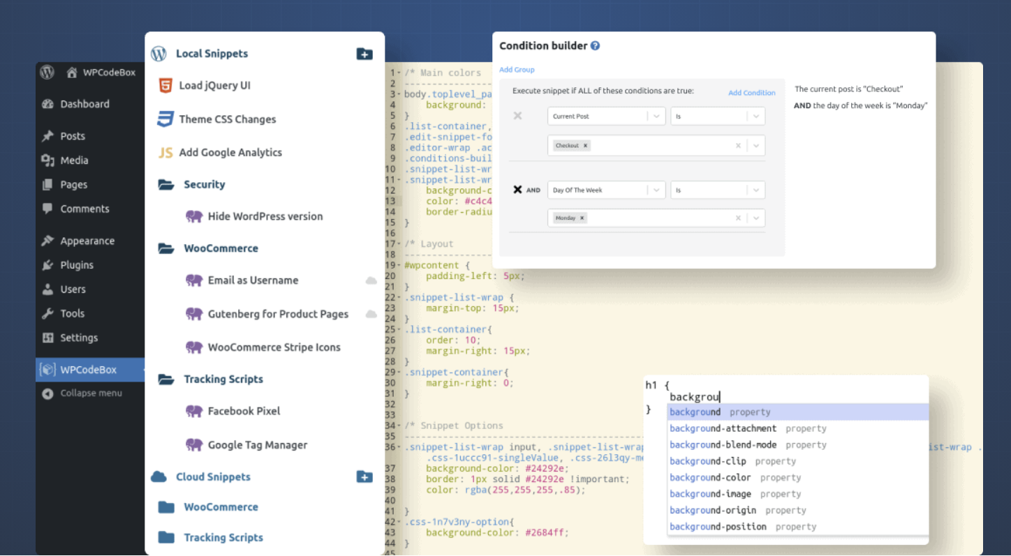The height and width of the screenshot is (556, 1011).
Task: Select Pages in admin sidebar
Action: [x=73, y=185]
